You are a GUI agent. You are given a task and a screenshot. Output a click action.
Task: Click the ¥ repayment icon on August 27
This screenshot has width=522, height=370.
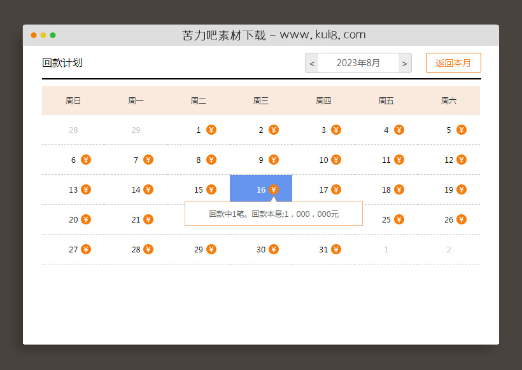[86, 249]
